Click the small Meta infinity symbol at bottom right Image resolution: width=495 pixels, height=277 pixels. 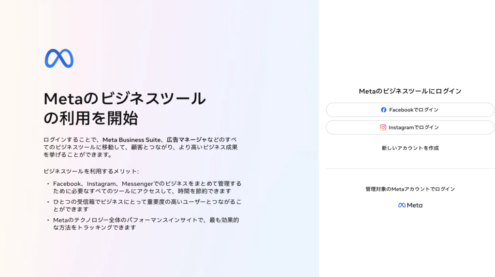coord(402,205)
